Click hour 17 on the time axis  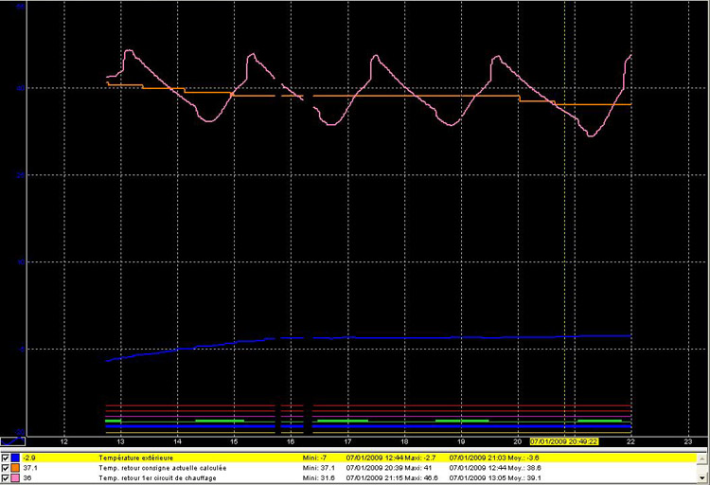(347, 441)
